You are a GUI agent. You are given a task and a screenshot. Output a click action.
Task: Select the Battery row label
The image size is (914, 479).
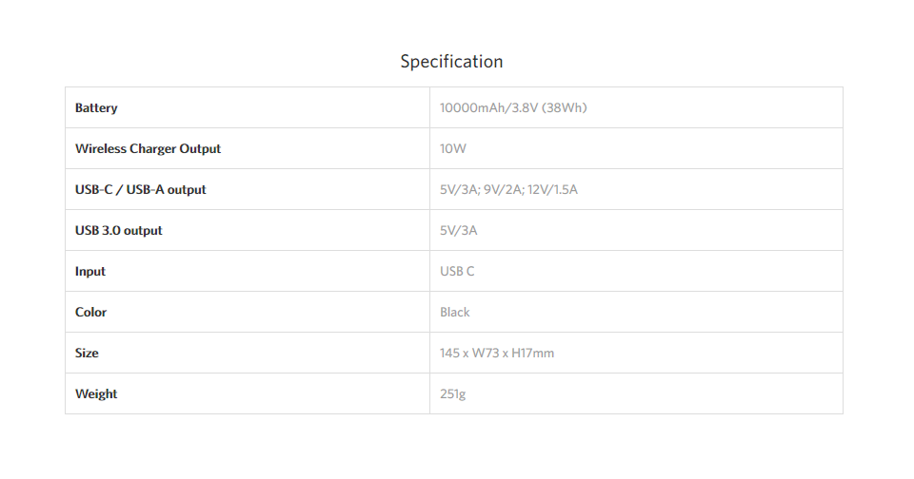pos(96,107)
